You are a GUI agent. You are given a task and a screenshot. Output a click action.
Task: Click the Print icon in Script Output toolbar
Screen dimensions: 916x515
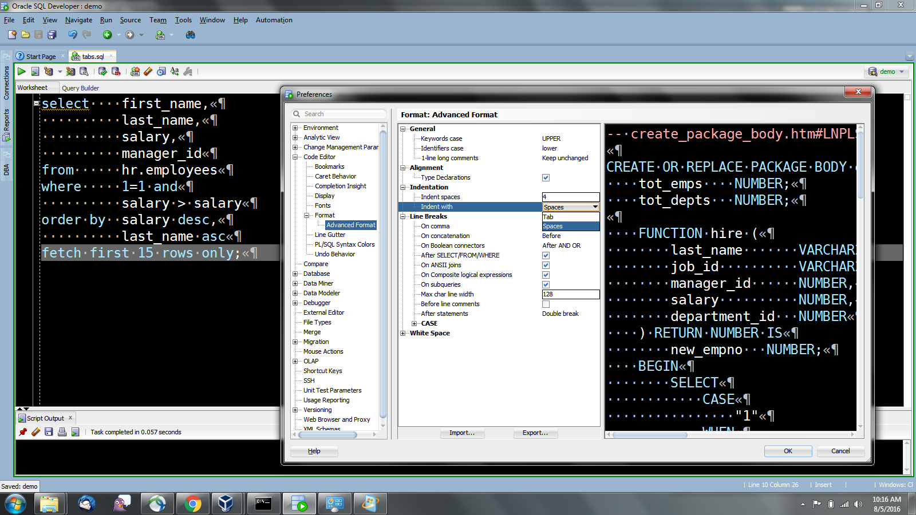(62, 432)
